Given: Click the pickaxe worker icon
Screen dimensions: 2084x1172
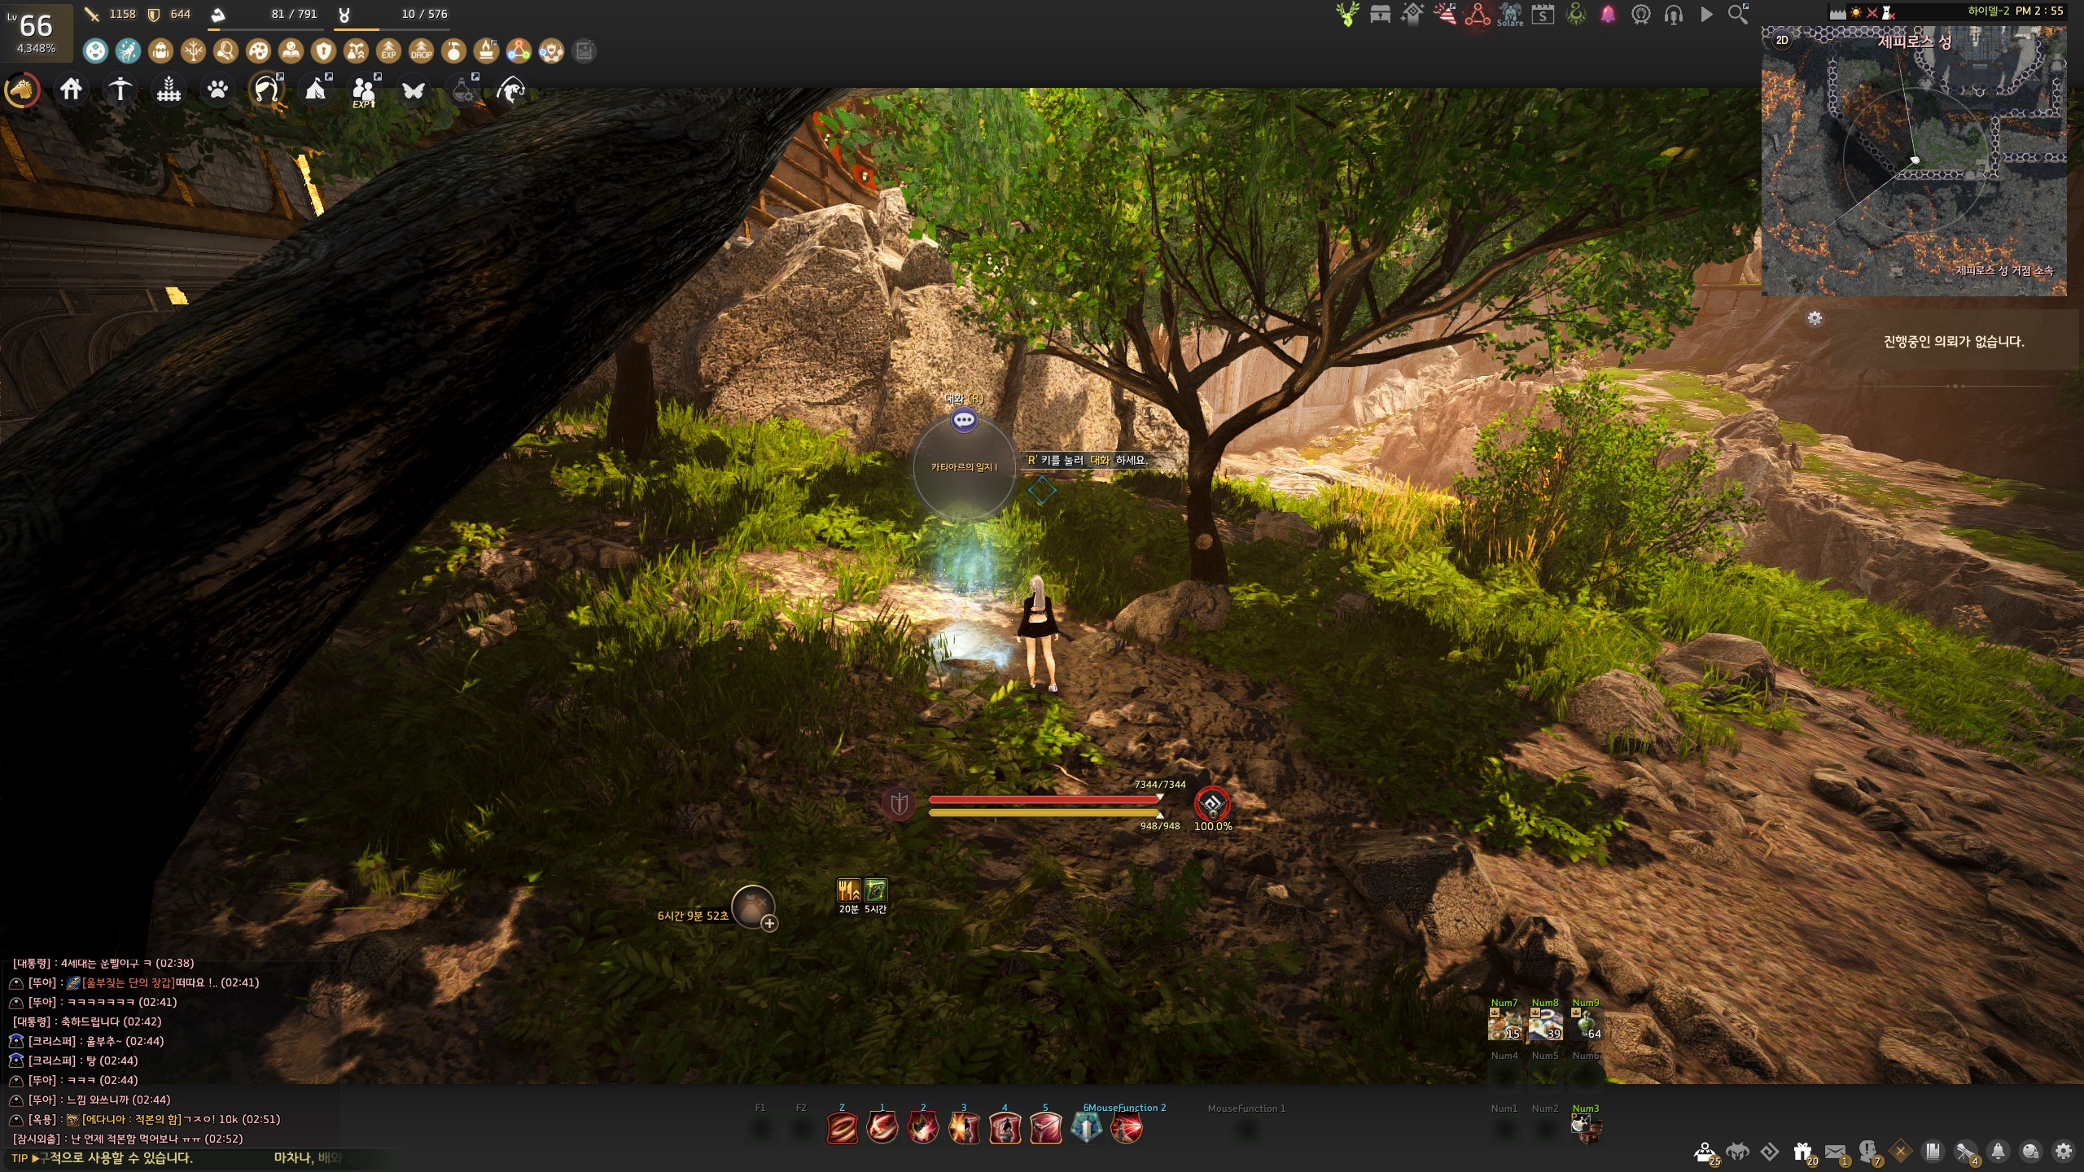Looking at the screenshot, I should [x=120, y=89].
